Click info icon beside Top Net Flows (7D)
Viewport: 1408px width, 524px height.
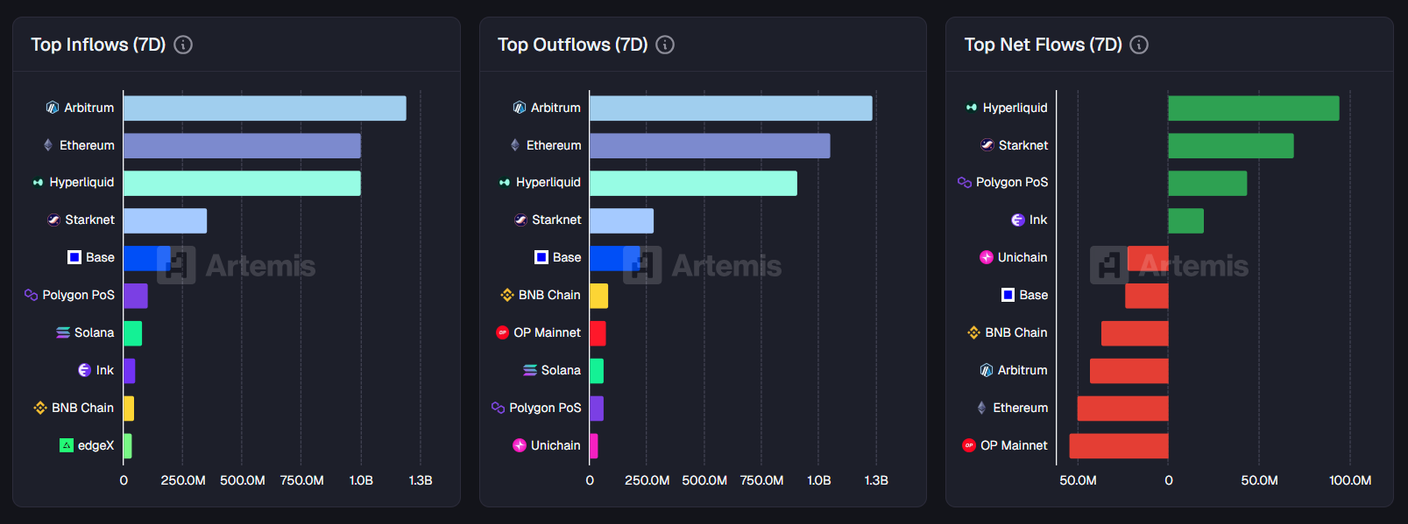click(1139, 45)
